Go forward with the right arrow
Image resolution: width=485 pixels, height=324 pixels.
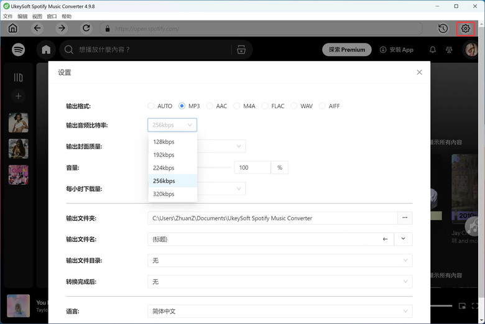point(62,28)
